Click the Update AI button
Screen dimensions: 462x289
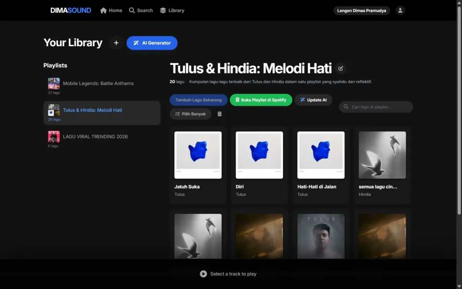313,100
